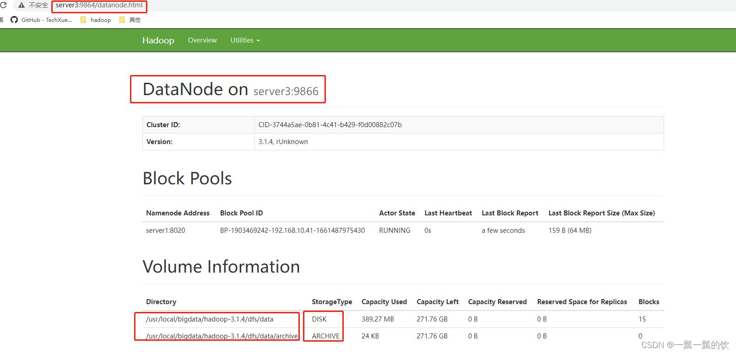736x354 pixels.
Task: Click the 159 B (64 MB) cell
Action: tap(570, 231)
